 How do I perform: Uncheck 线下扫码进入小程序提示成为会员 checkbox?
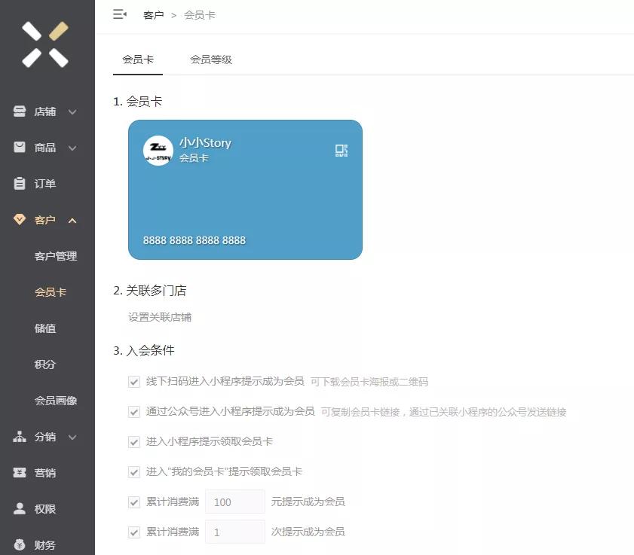tap(134, 382)
